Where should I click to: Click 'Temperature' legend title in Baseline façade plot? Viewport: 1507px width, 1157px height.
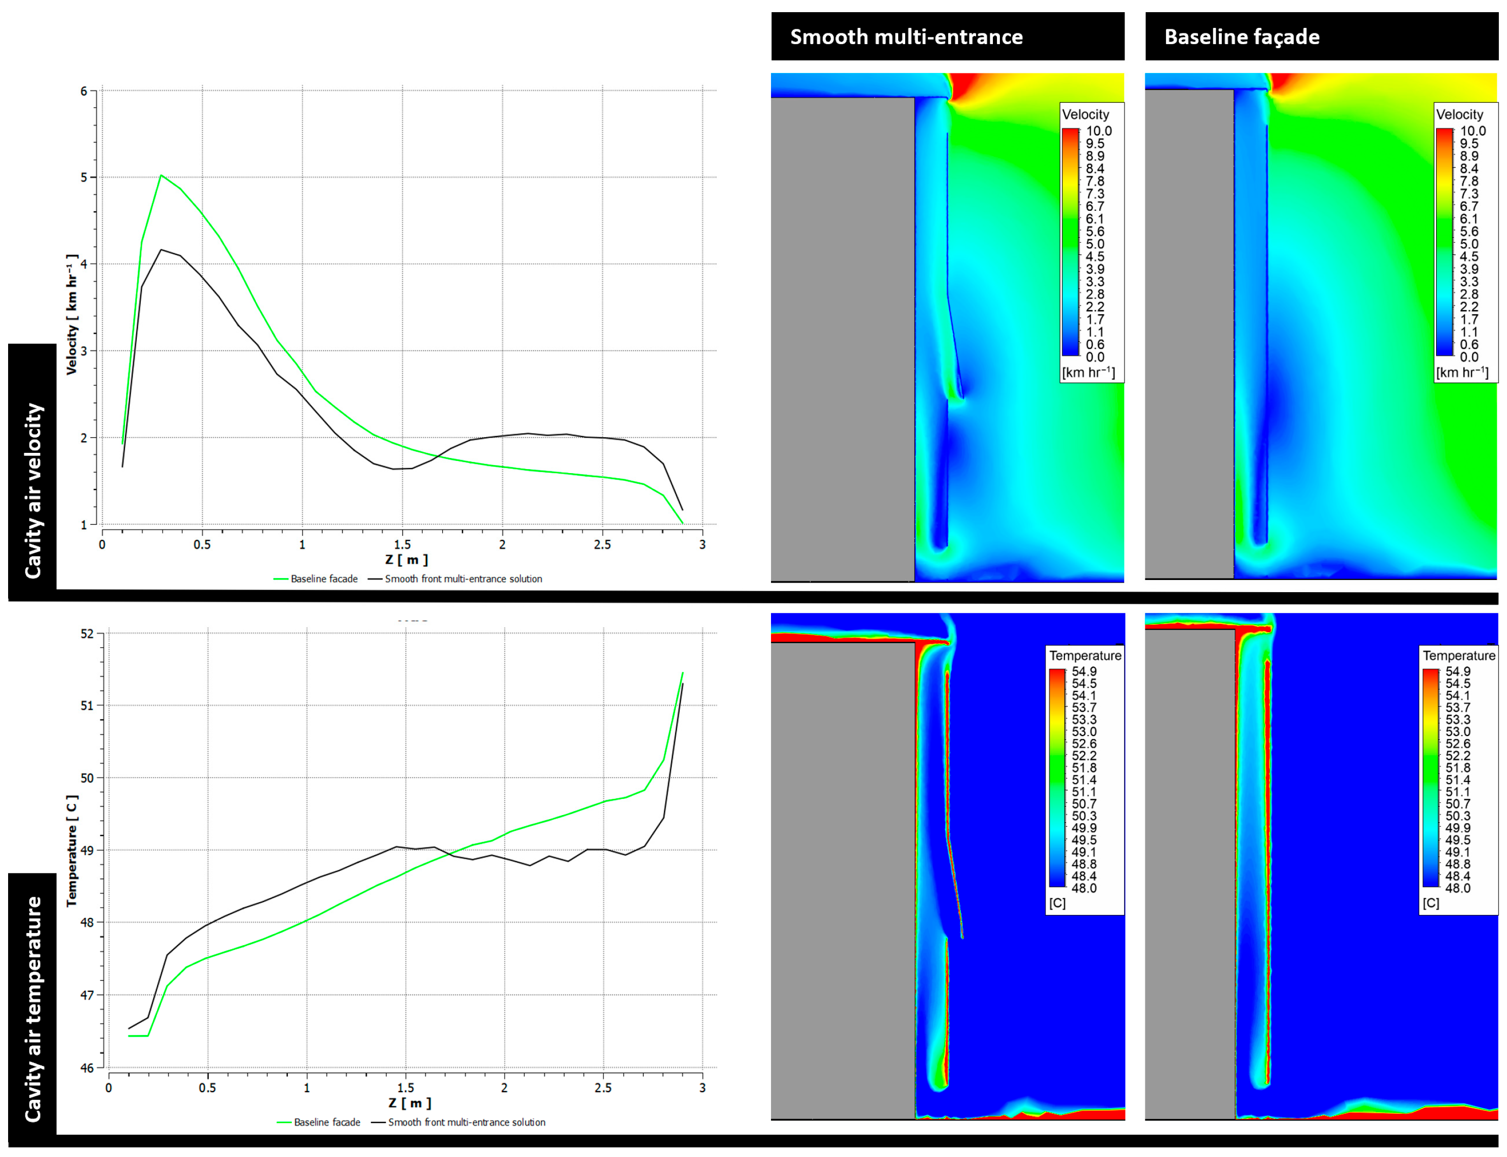1459,655
